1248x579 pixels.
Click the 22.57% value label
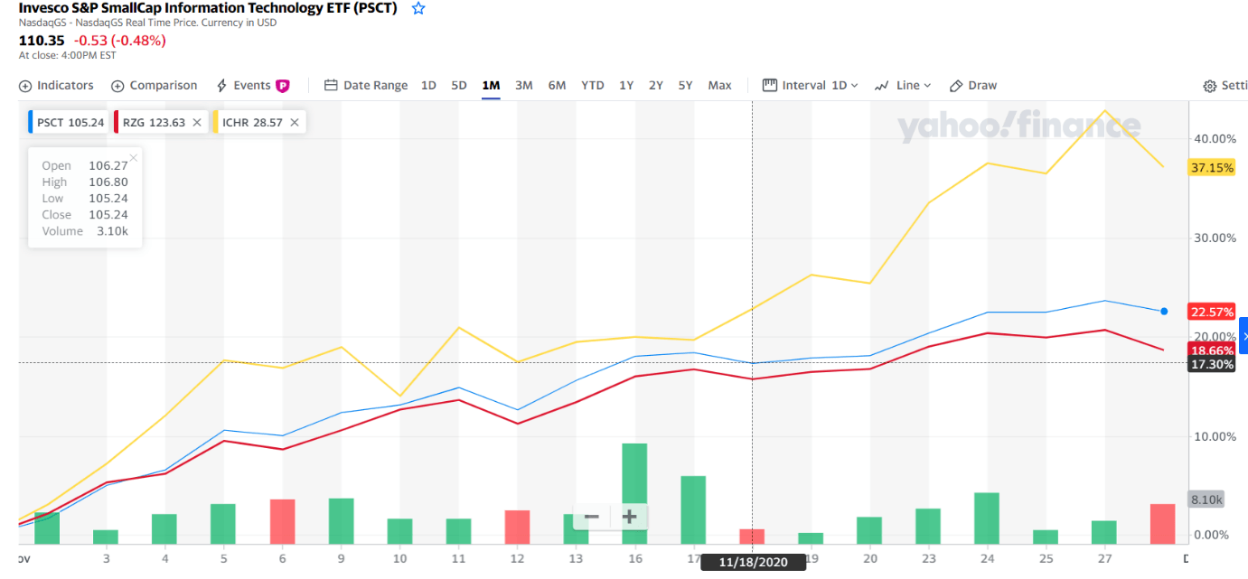[1212, 312]
